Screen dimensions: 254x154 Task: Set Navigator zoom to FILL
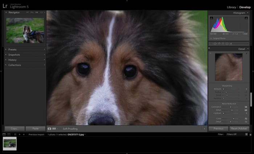click(x=32, y=12)
